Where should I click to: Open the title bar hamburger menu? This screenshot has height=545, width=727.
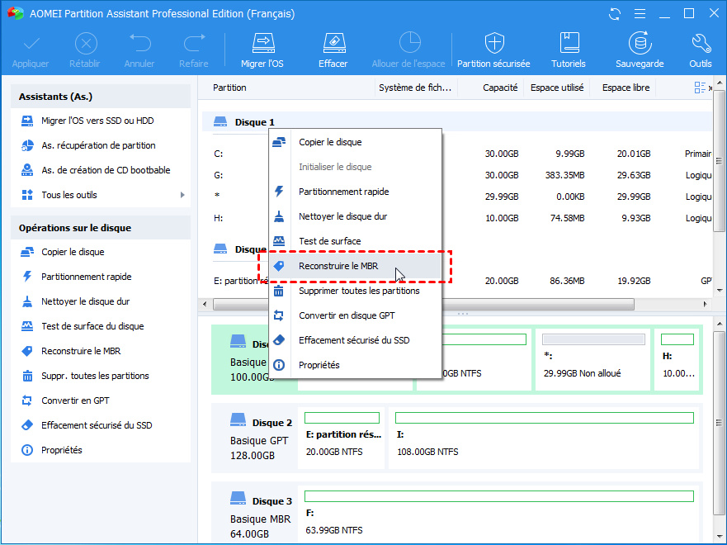[640, 14]
